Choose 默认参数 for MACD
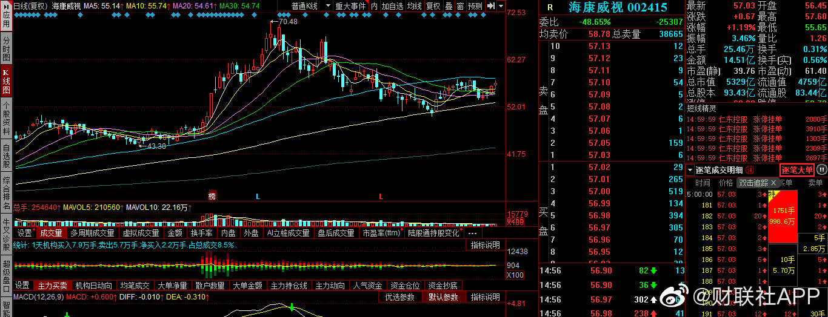This screenshot has height=317, width=828. click(444, 297)
